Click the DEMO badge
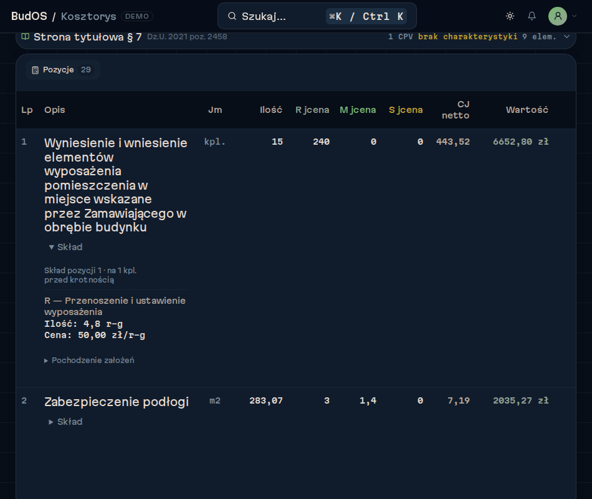 point(136,16)
